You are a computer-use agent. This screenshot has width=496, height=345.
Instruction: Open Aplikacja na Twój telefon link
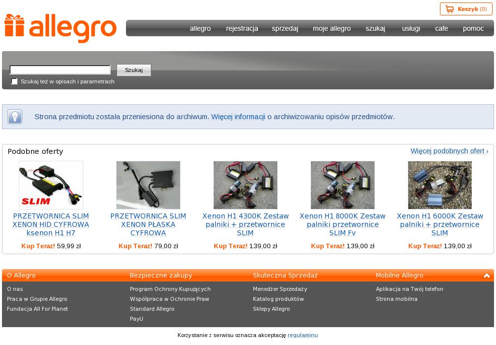409,289
